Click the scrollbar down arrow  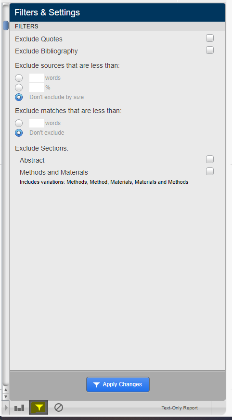click(6, 396)
